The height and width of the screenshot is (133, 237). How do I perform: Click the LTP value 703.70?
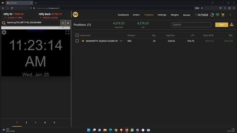click(191, 41)
